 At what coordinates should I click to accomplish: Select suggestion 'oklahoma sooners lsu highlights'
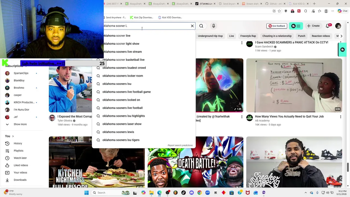click(144, 116)
